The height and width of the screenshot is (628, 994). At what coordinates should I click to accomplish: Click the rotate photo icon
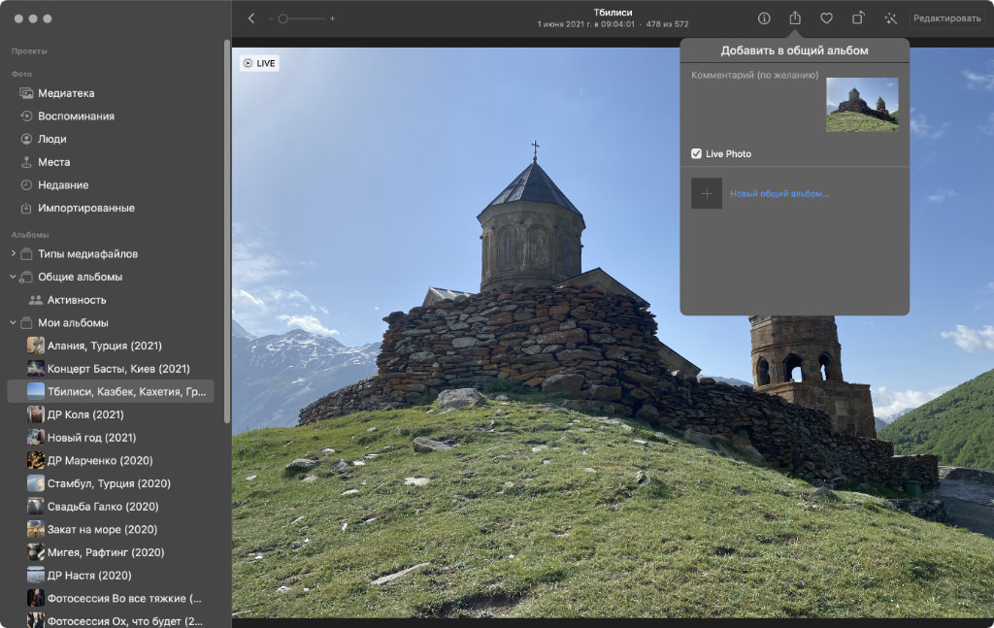click(x=858, y=18)
